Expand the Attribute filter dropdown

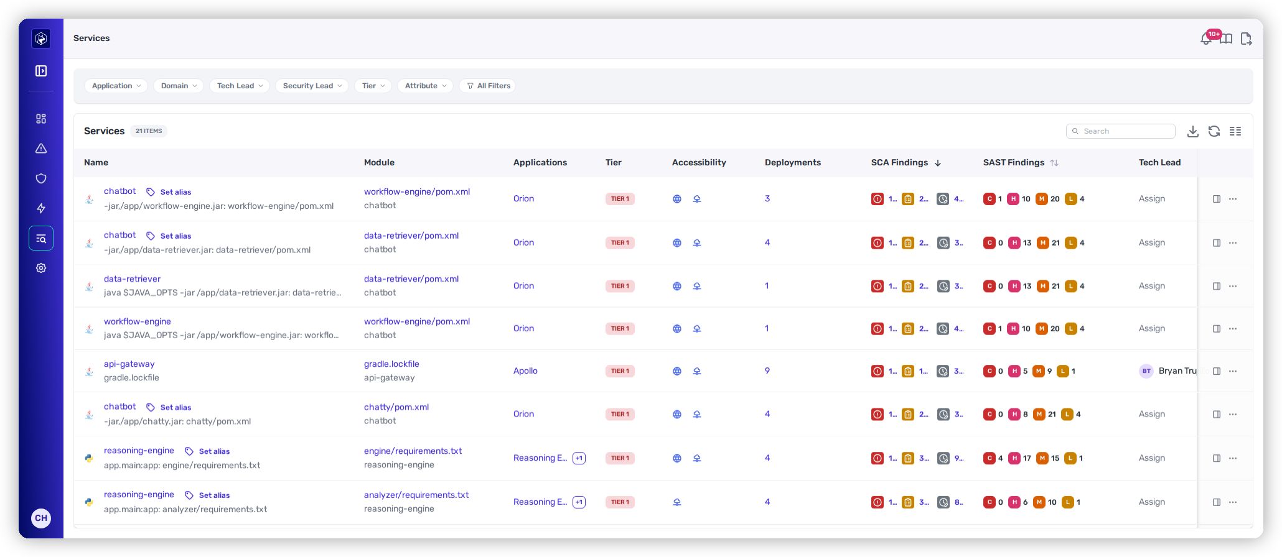click(x=426, y=86)
